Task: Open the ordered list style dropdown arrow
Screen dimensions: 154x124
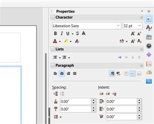Action: (69, 58)
